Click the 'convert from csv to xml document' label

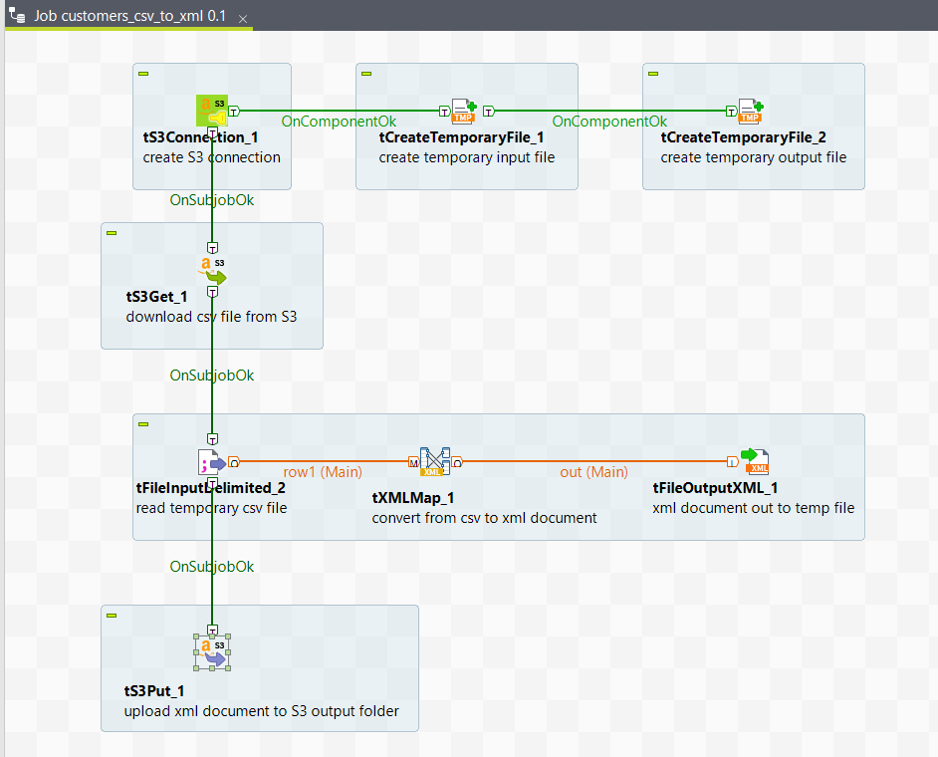(484, 517)
